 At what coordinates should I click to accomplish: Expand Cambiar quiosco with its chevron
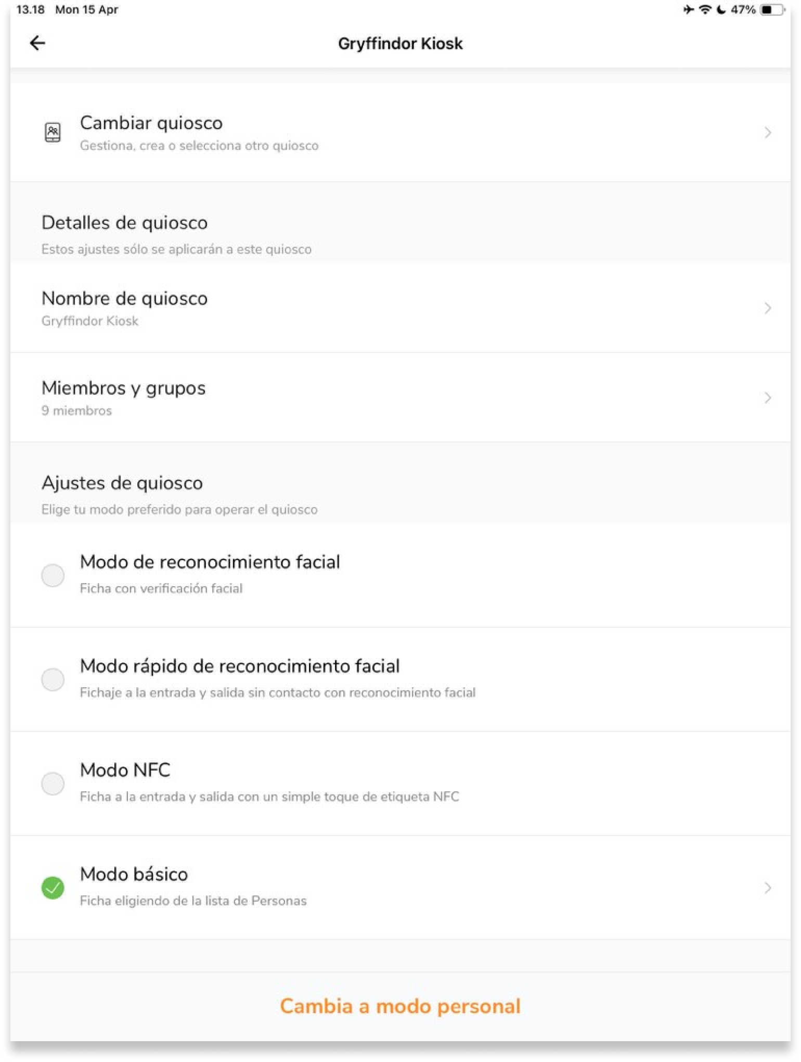(x=768, y=133)
